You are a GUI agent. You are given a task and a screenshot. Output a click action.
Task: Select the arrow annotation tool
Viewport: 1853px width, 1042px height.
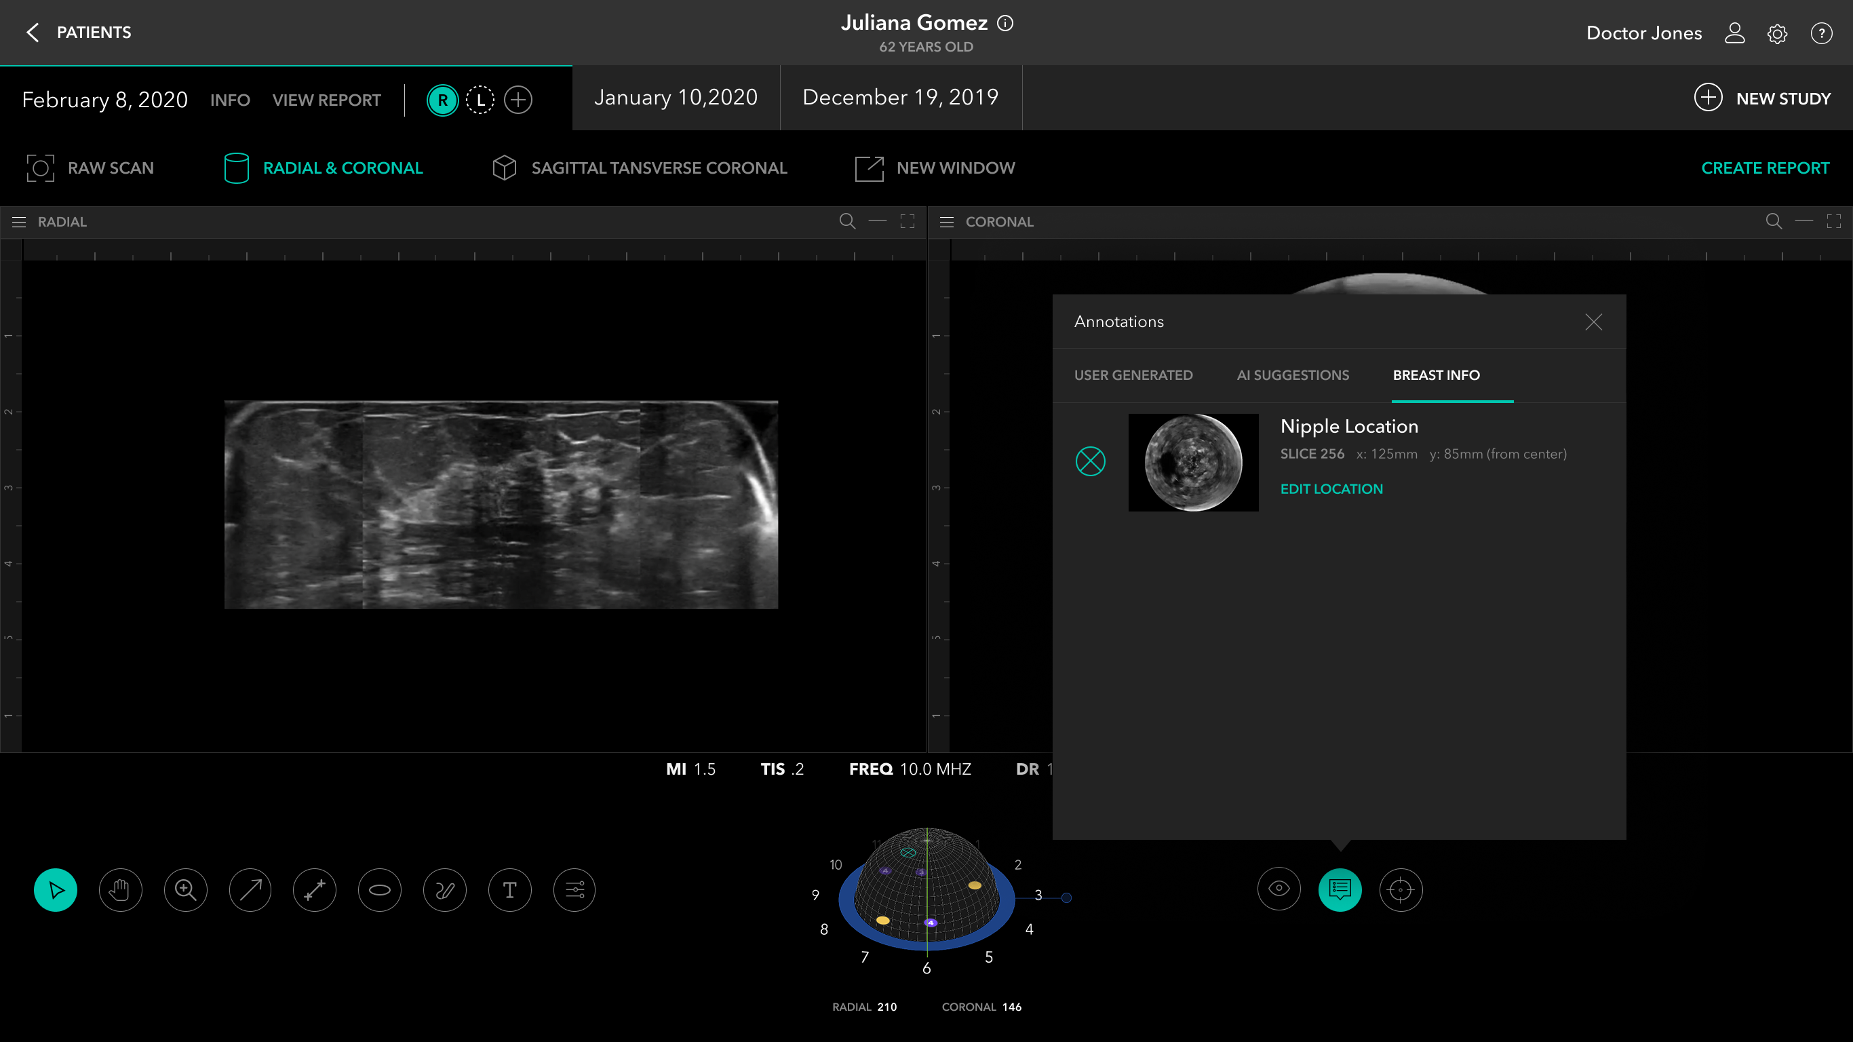click(250, 890)
